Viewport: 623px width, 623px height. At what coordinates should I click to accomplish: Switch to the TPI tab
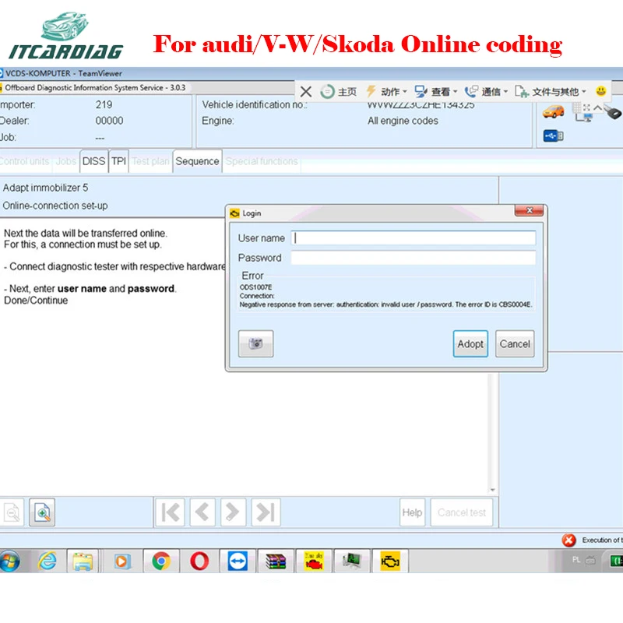click(x=118, y=161)
